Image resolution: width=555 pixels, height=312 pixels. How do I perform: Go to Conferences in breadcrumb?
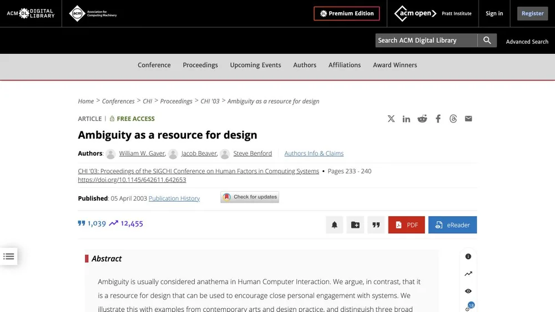click(x=118, y=101)
